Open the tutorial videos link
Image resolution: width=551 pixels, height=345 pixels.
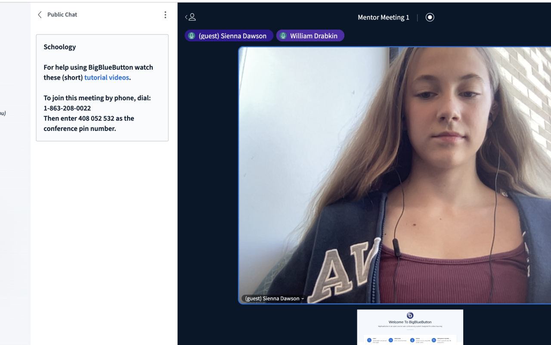(106, 78)
